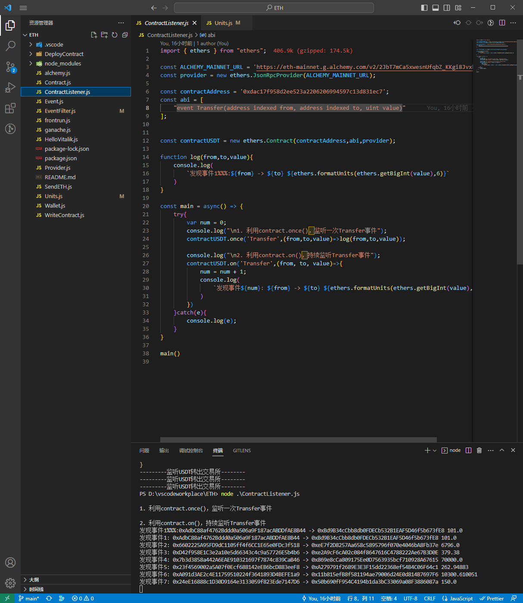Go back with navigation arrow
The image size is (523, 603).
point(154,8)
